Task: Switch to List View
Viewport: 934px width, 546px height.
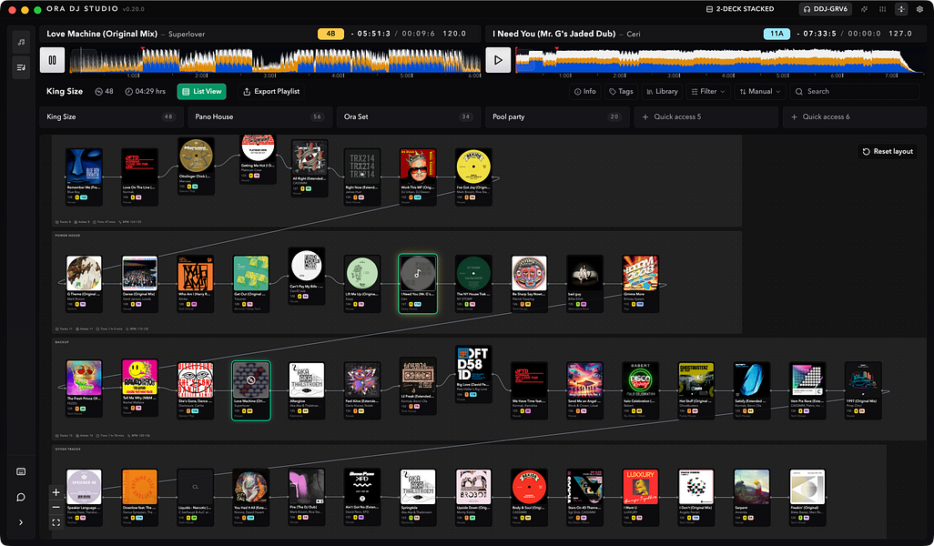Action: [x=201, y=91]
